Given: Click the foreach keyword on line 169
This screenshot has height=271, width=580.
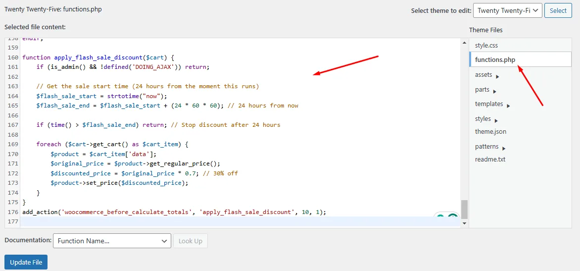Looking at the screenshot, I should pos(48,144).
